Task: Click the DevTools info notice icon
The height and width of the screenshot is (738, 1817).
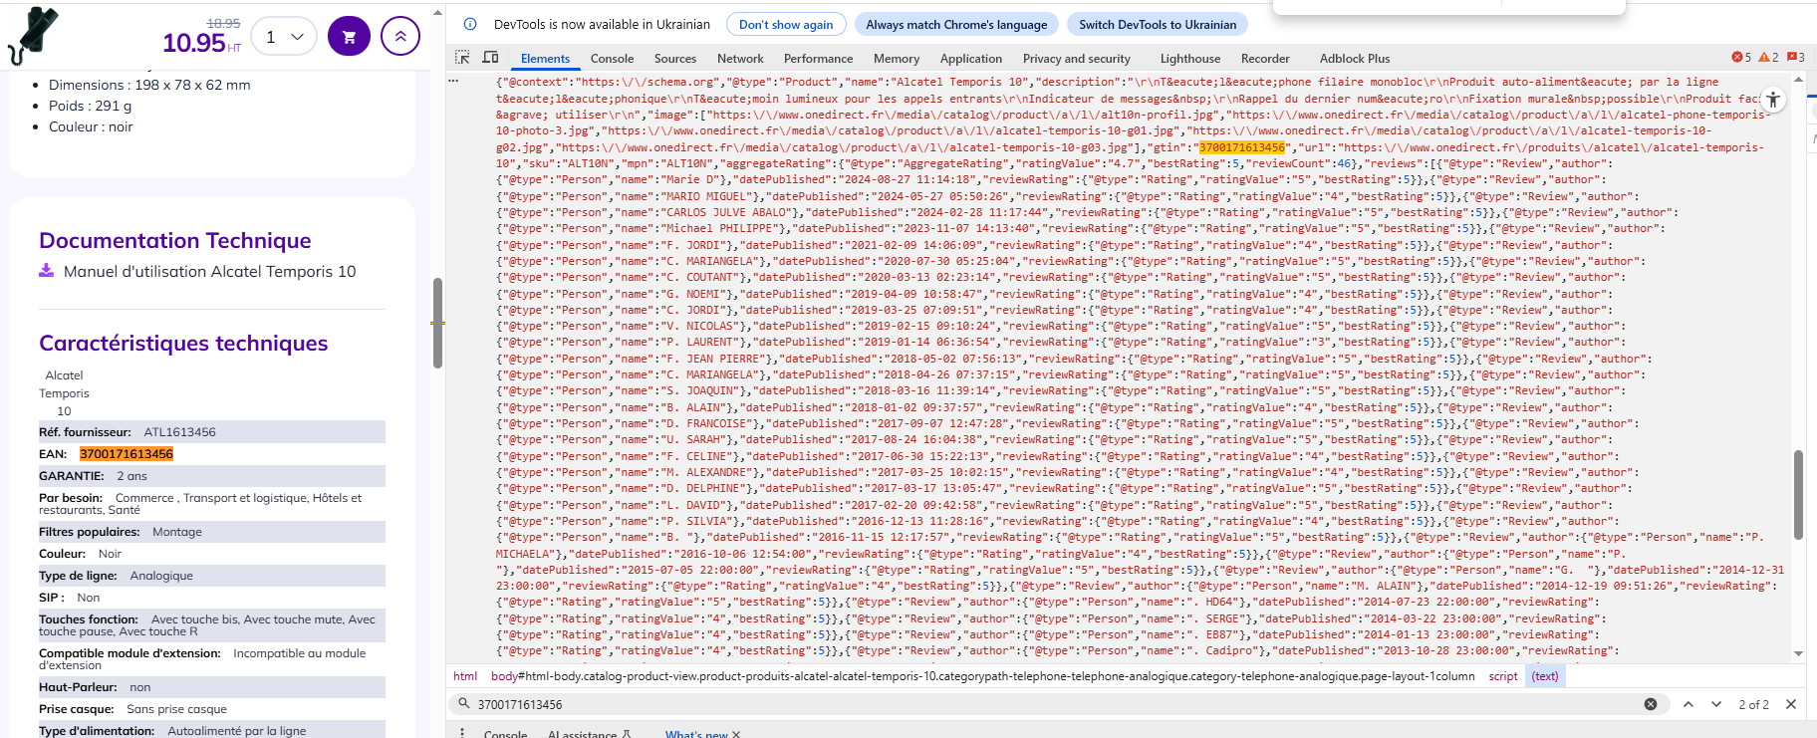Action: click(x=470, y=24)
